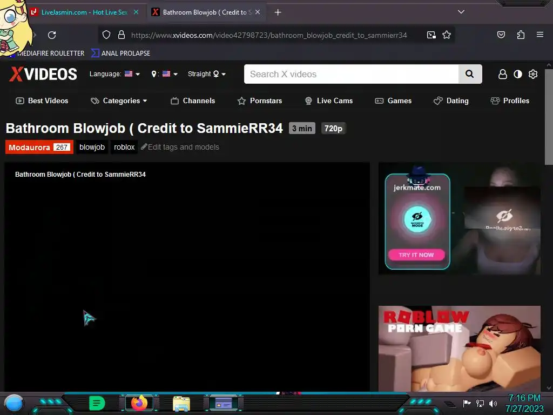Click the 3 min duration badge
The width and height of the screenshot is (553, 415).
click(x=302, y=129)
